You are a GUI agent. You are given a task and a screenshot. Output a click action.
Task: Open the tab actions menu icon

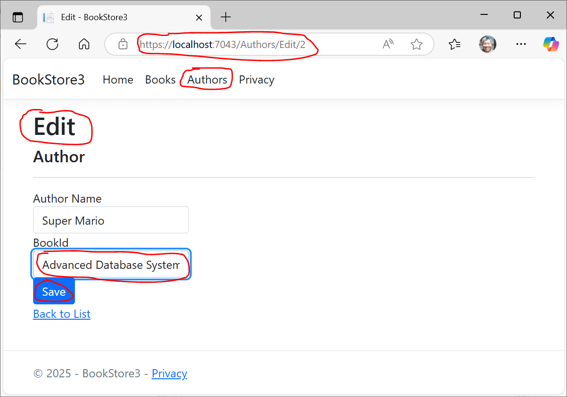click(x=18, y=17)
